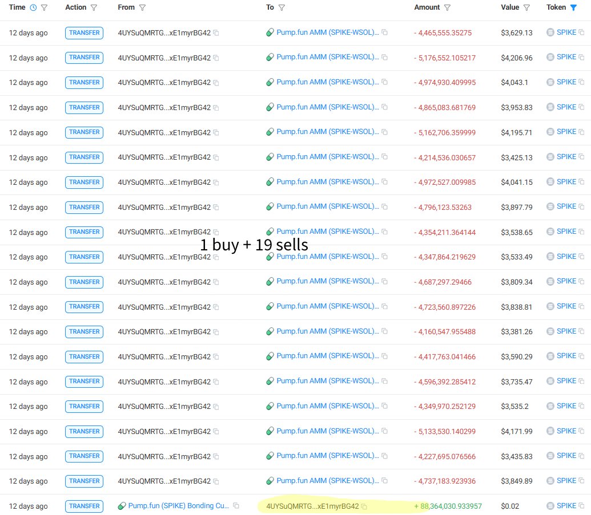
Task: Select amount - 4,687,297.29466
Action: coord(443,282)
